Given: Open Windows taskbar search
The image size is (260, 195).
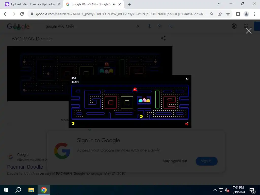Looking at the screenshot, I should pyautogui.click(x=18, y=190).
